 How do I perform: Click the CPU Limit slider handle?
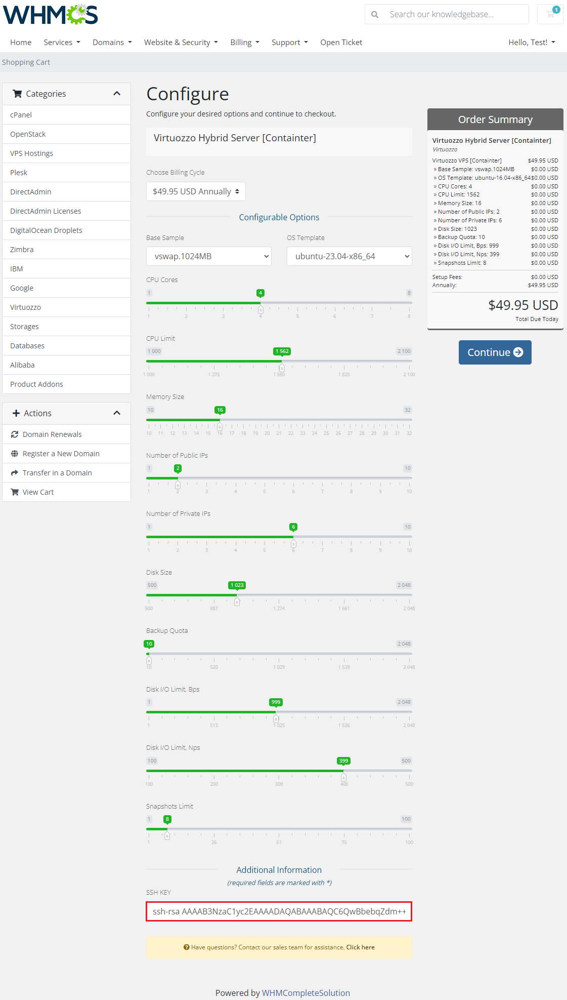(282, 368)
